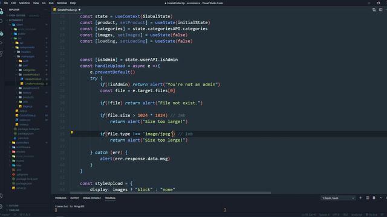Click the unsaved dot on CreateProduct.js tab
This screenshot has width=387, height=217.
pos(79,10)
